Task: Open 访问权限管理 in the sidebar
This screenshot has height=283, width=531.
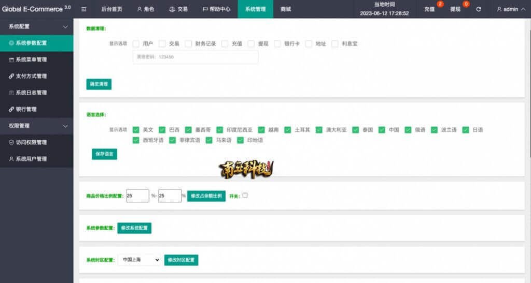Action: [x=31, y=142]
